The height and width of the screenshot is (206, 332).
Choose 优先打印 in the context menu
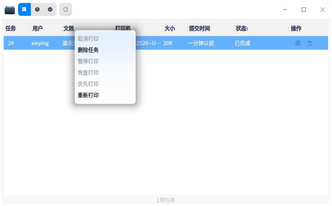(x=88, y=84)
